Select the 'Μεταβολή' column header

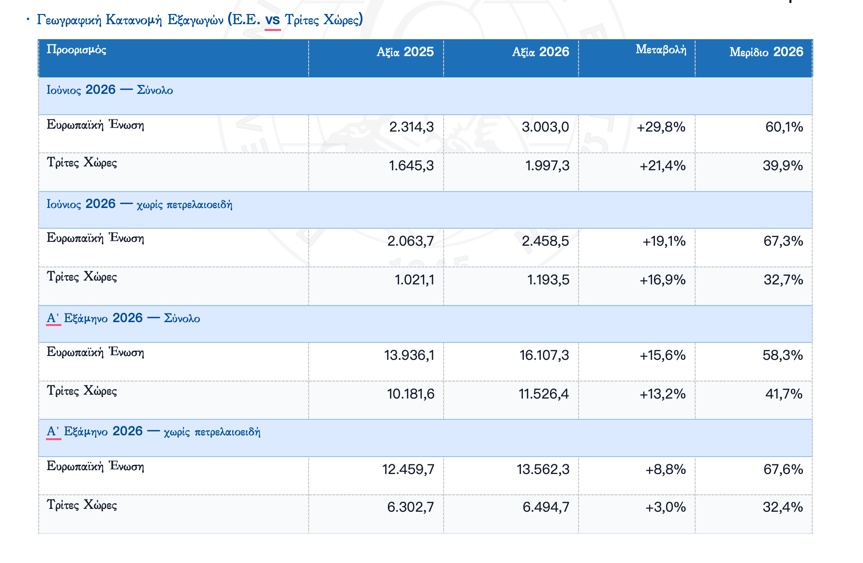click(637, 58)
